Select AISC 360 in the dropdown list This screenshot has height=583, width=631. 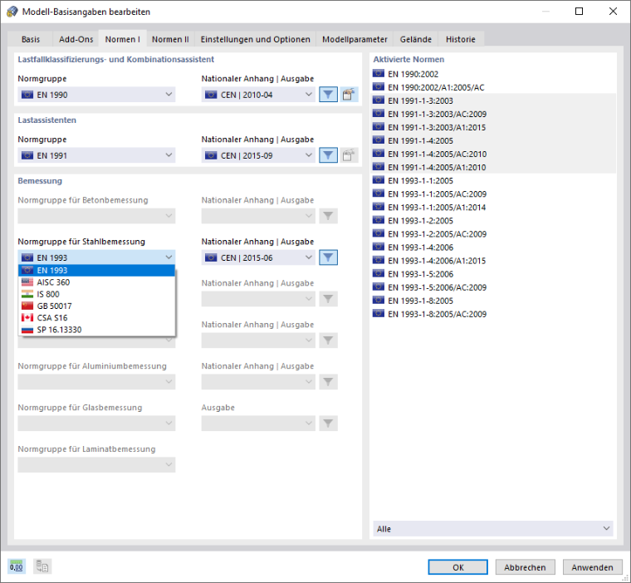coord(96,282)
